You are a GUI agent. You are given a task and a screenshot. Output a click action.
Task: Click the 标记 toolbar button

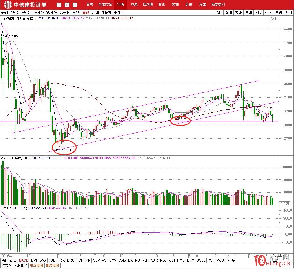pyautogui.click(x=268, y=13)
